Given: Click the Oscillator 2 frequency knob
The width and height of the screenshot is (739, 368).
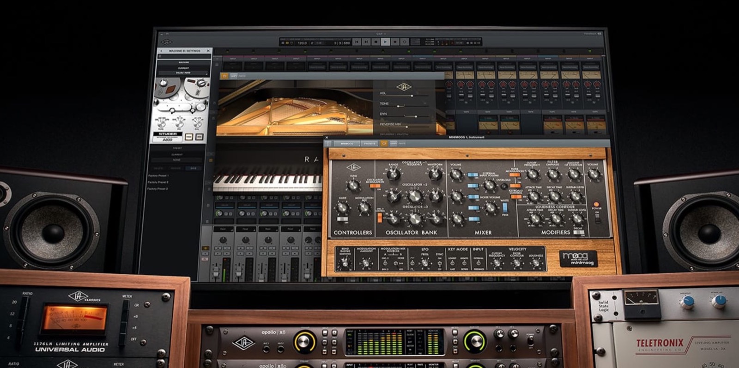Looking at the screenshot, I should pyautogui.click(x=415, y=196).
